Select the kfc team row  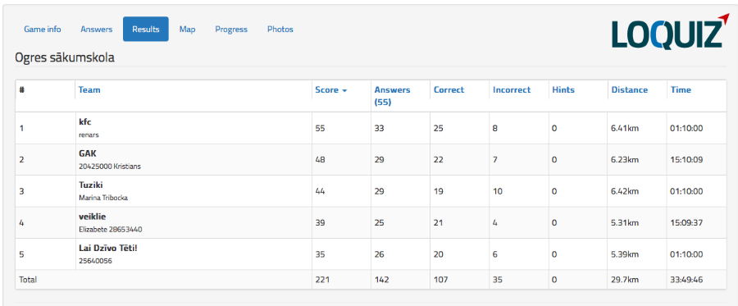(371, 128)
